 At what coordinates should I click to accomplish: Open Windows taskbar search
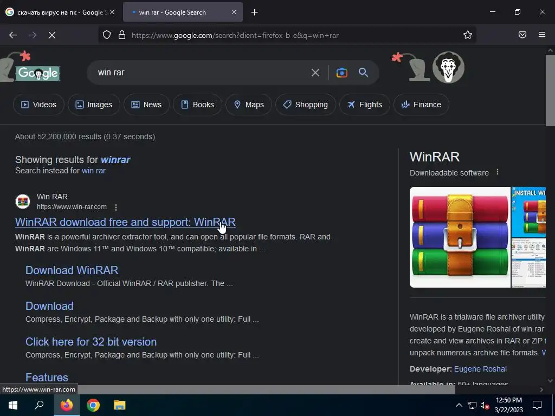click(39, 405)
